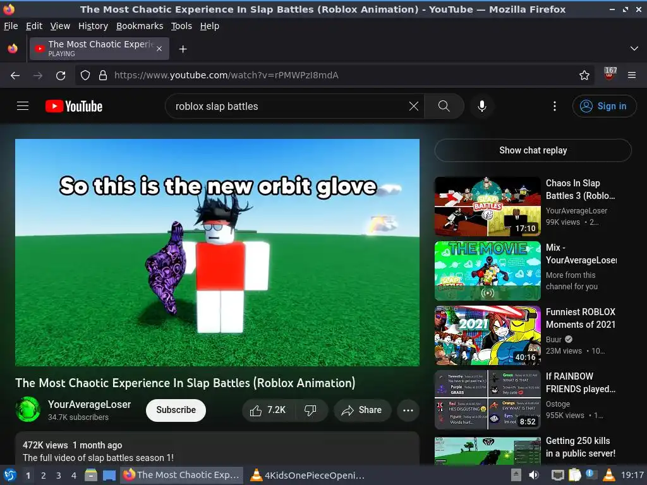
Task: Open YourAverageLoser channel name link
Action: point(89,405)
